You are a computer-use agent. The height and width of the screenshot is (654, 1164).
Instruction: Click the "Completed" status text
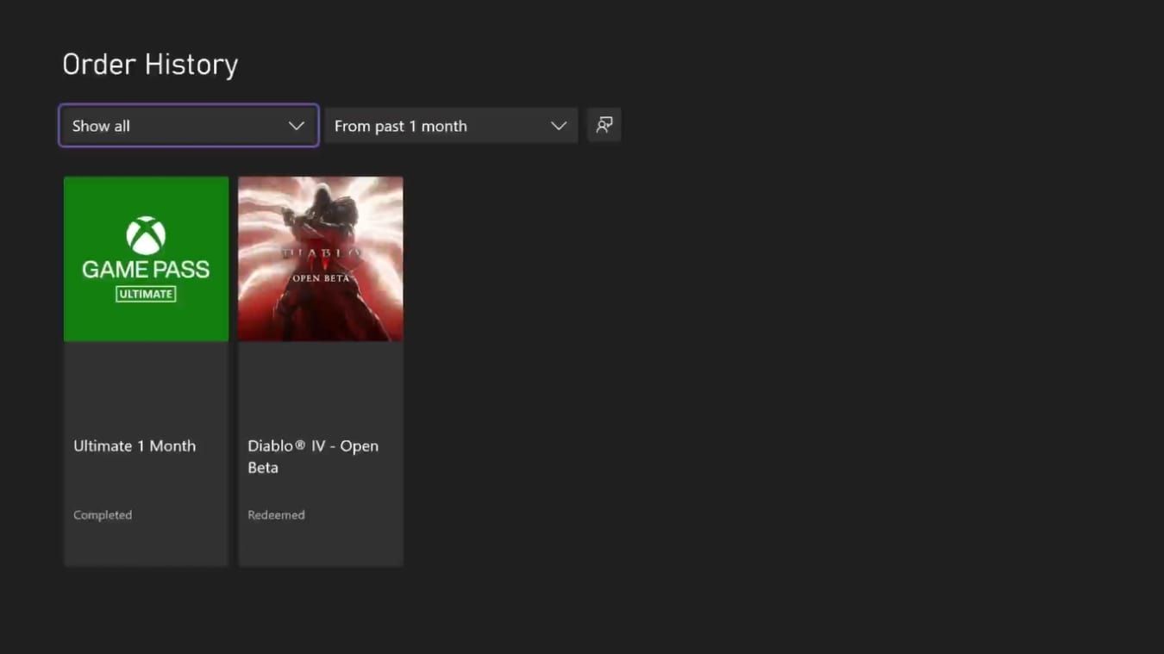103,514
